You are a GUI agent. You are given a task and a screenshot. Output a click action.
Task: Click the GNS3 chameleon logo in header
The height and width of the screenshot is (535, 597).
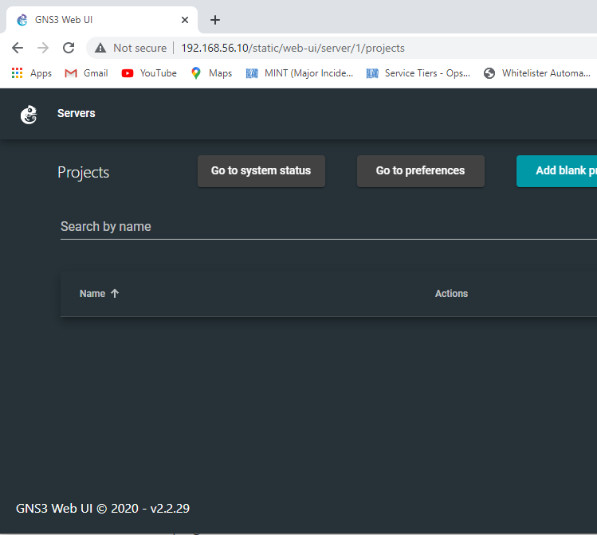pos(29,115)
